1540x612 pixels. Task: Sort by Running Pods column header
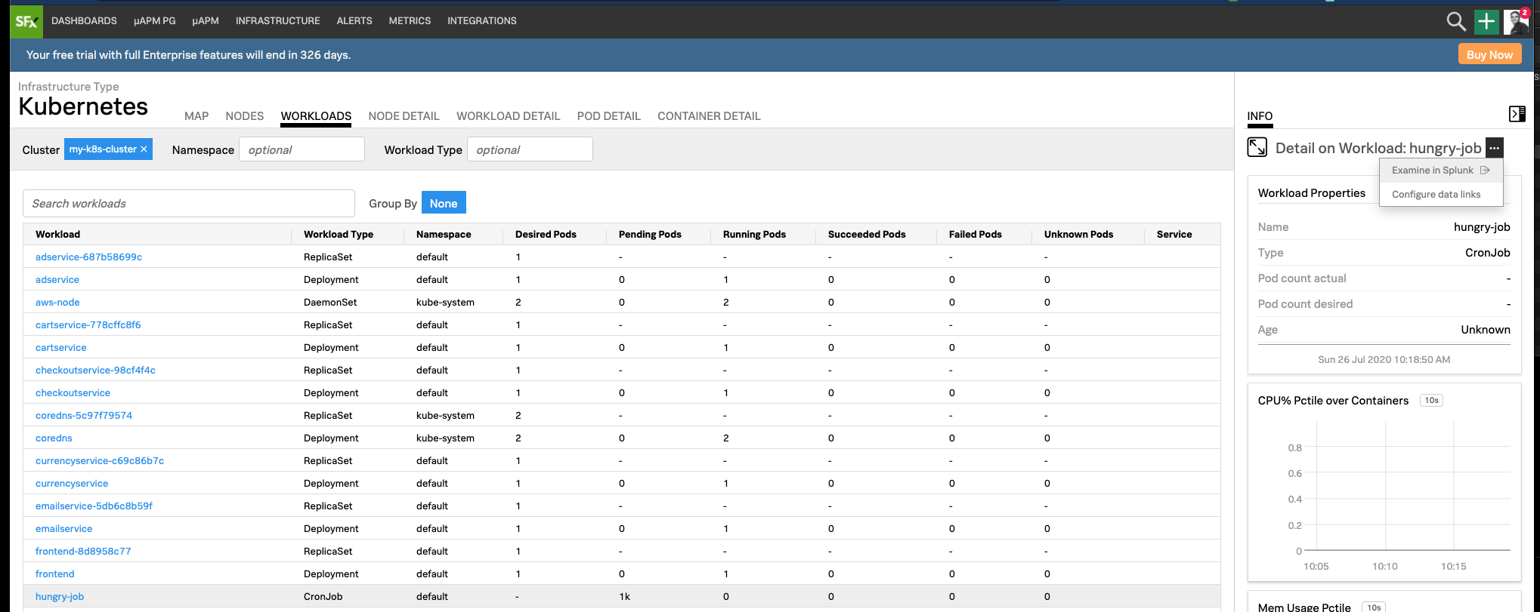click(x=754, y=234)
